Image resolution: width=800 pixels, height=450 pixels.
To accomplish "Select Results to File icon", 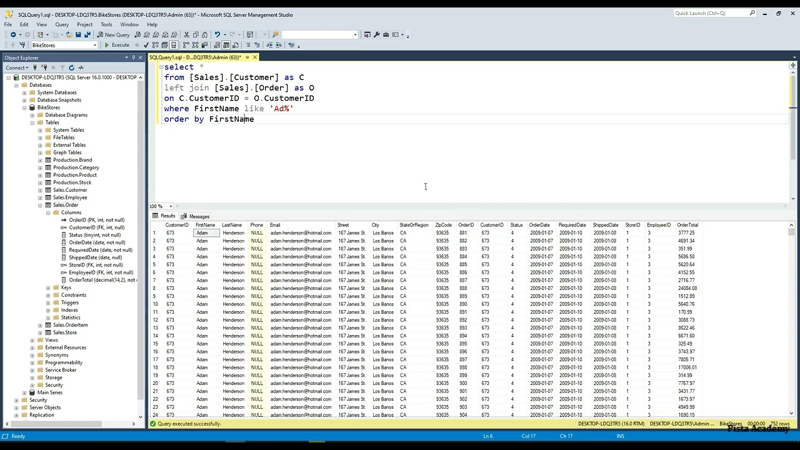I will [x=235, y=45].
